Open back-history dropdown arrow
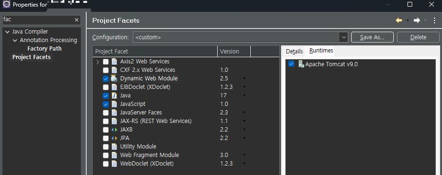Viewport: 442px width, 175px height. [407, 20]
